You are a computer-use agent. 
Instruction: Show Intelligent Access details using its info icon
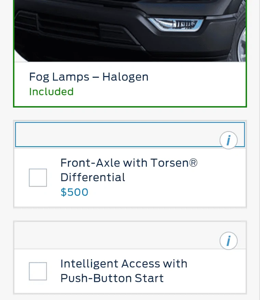click(229, 241)
